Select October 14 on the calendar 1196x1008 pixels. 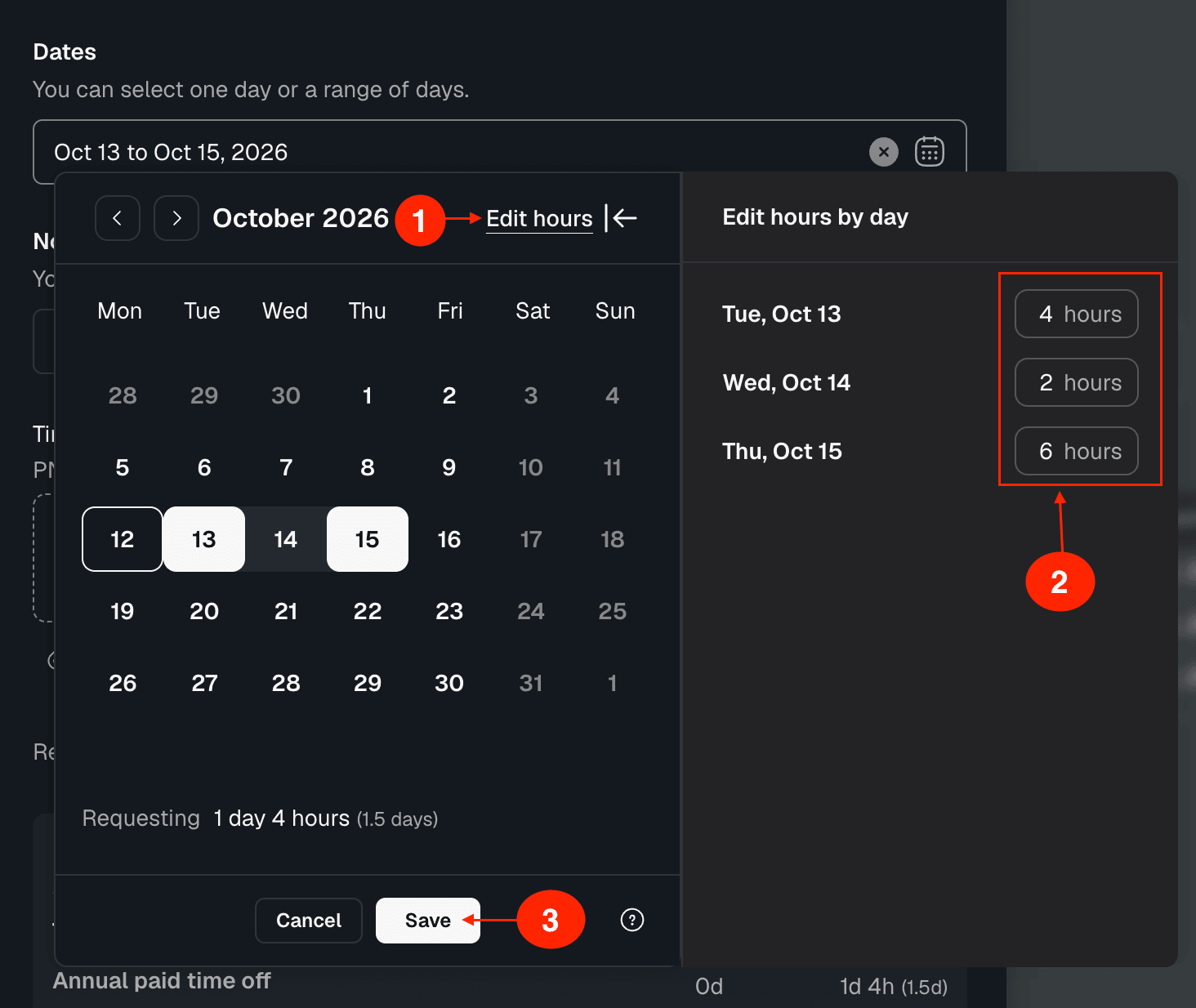point(286,539)
